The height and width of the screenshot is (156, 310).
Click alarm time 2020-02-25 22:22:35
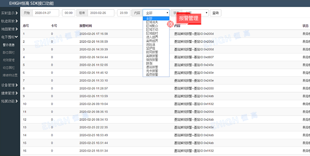[x=94, y=127]
